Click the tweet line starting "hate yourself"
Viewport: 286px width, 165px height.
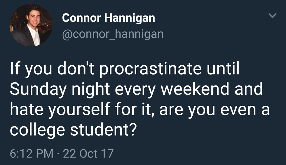pos(140,110)
